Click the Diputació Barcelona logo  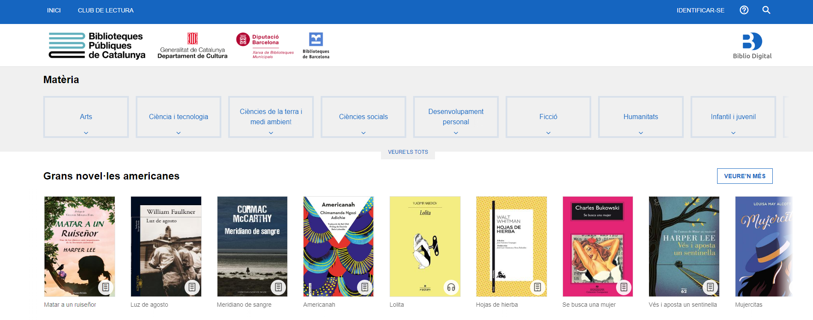click(x=265, y=45)
